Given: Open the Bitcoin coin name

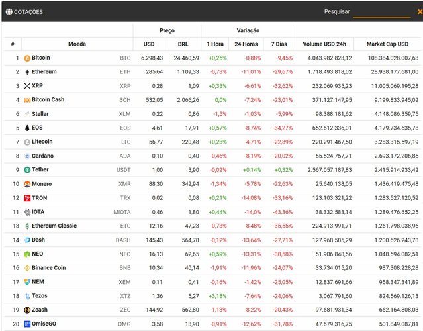Looking at the screenshot, I should click(x=41, y=58).
